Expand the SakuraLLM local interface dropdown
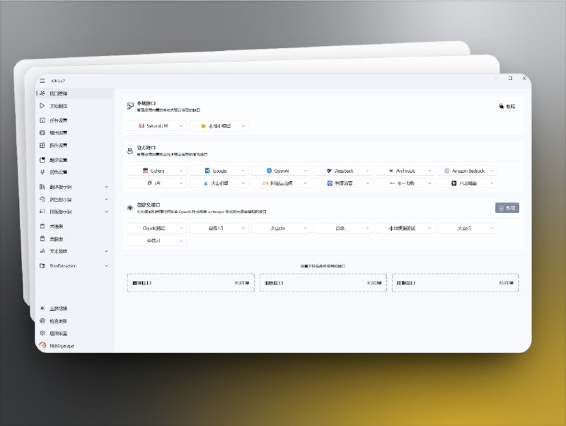 [x=156, y=126]
